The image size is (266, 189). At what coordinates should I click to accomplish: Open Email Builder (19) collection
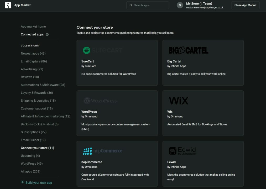pyautogui.click(x=33, y=140)
